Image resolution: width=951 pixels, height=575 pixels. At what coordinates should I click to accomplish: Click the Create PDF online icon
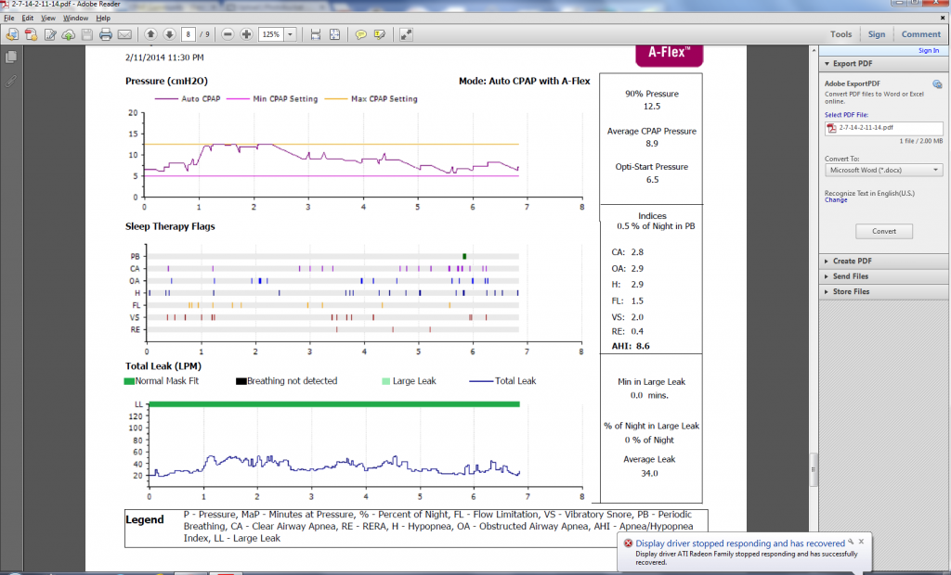pyautogui.click(x=31, y=34)
